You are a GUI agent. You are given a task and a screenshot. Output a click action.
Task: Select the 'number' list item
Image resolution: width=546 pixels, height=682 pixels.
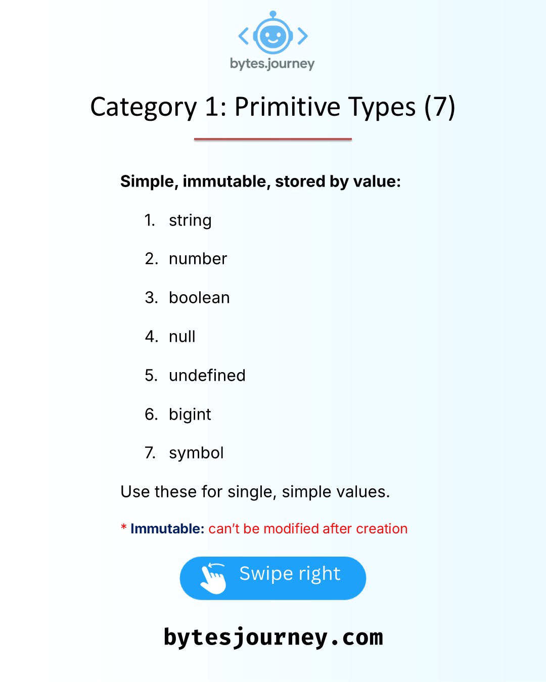(x=198, y=259)
